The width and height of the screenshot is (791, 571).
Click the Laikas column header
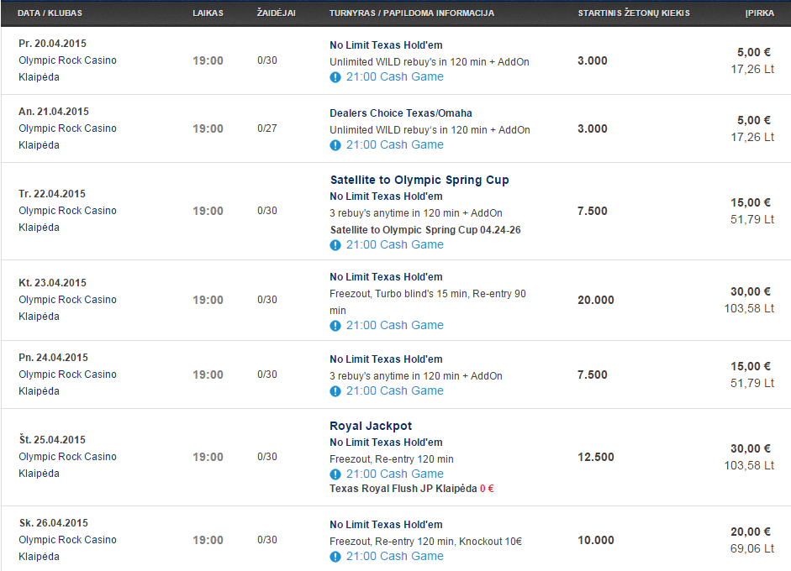(x=208, y=13)
